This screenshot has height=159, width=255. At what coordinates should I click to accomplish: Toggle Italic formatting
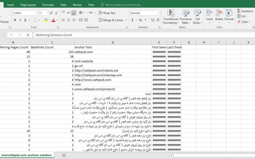point(20,20)
